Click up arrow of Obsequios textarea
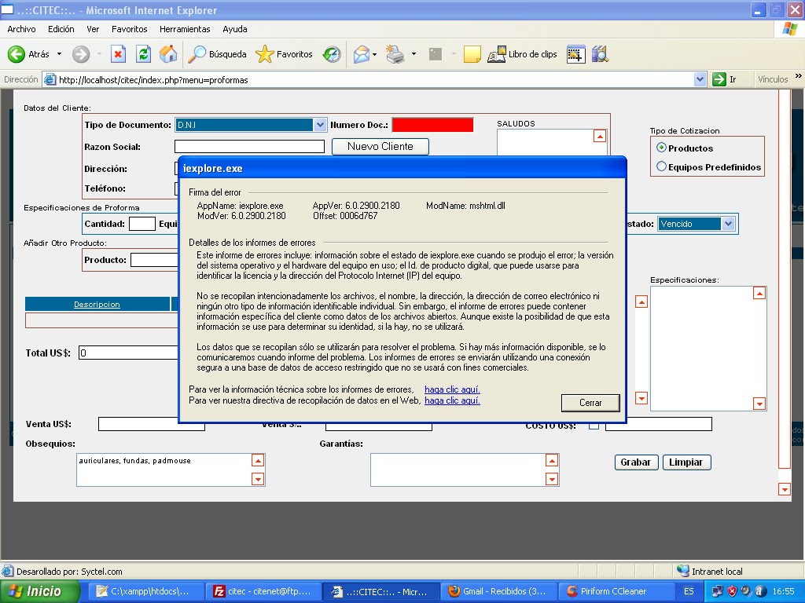This screenshot has height=603, width=805. tap(258, 460)
